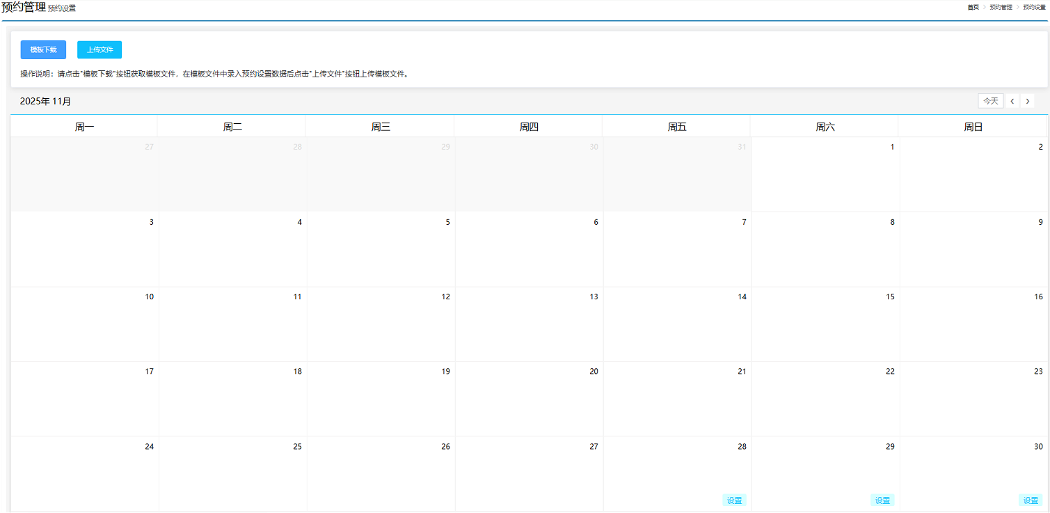Advance to the next month with the right chevron
The width and height of the screenshot is (1050, 513).
[1027, 101]
